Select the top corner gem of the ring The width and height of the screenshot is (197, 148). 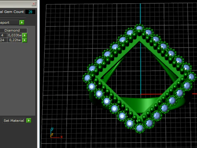pyautogui.click(x=140, y=28)
